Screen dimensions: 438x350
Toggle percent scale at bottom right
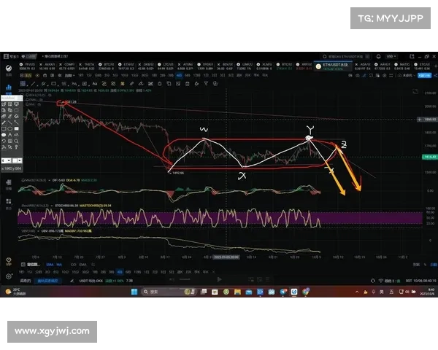[x=425, y=265]
